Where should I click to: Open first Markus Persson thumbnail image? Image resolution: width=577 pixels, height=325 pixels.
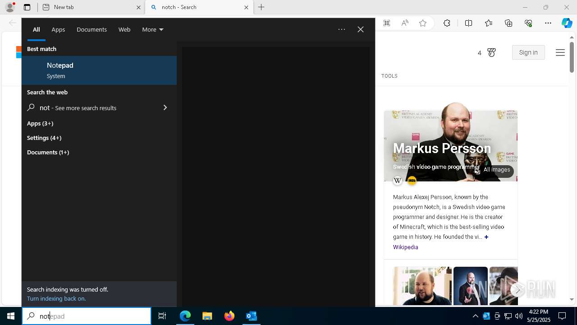(422, 286)
